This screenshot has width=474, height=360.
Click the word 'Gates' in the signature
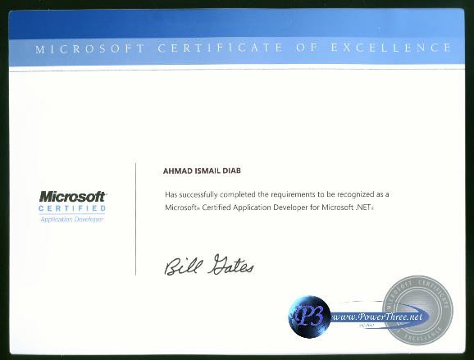tap(231, 265)
